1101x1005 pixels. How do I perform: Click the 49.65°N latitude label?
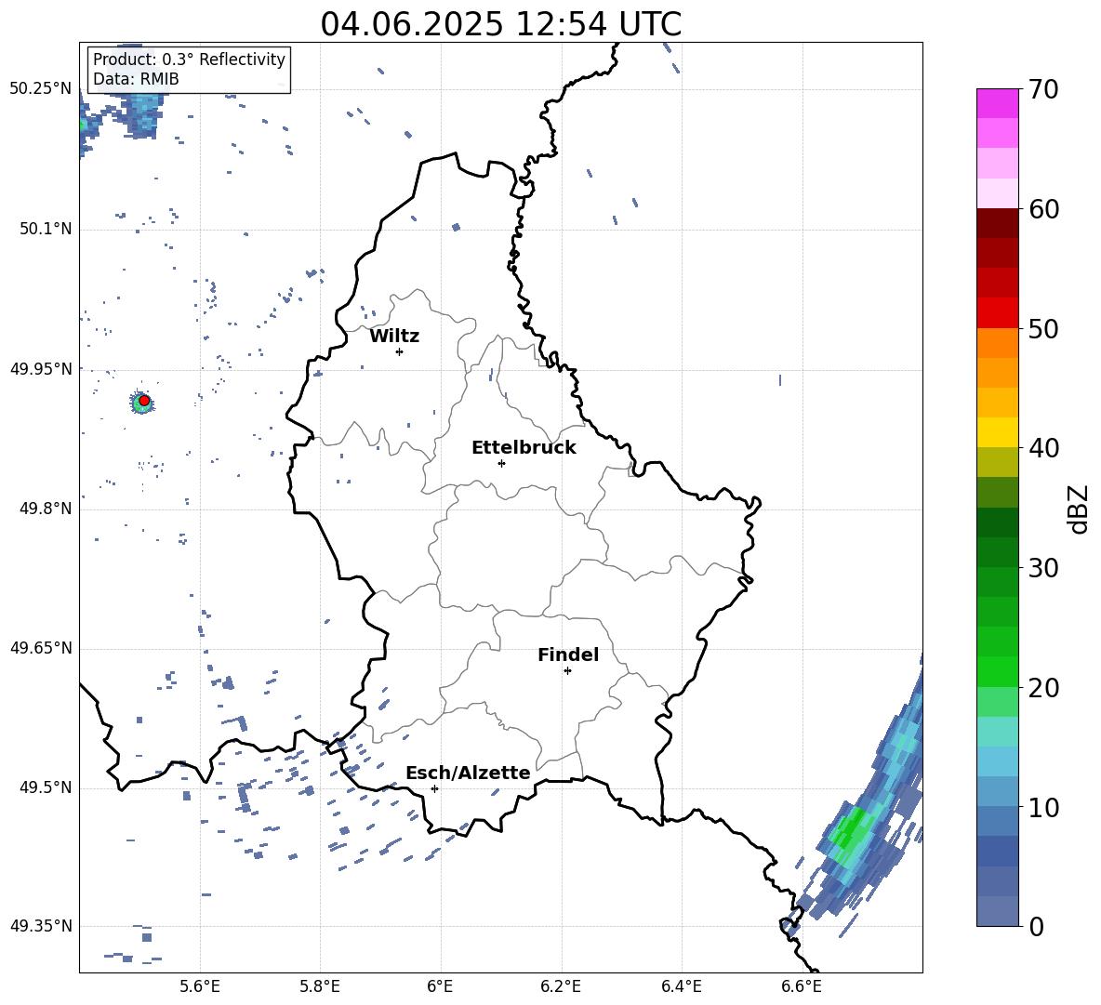pyautogui.click(x=41, y=647)
